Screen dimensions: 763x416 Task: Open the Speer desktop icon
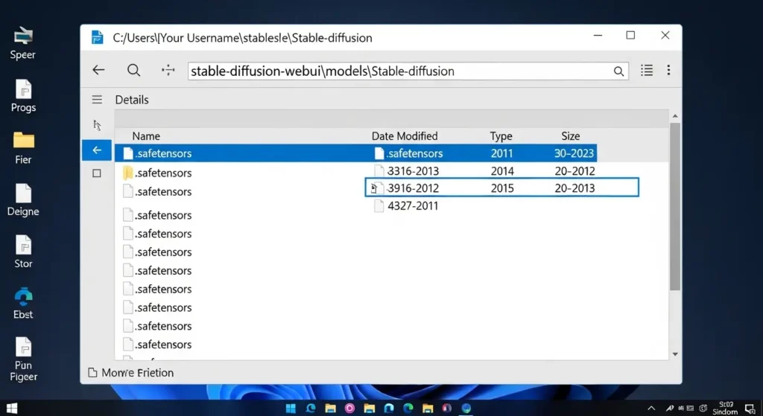pos(23,43)
